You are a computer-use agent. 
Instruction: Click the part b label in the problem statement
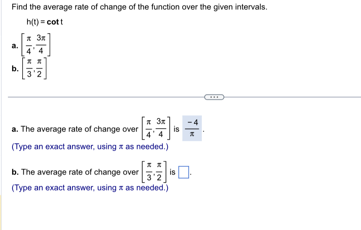[x=15, y=69]
